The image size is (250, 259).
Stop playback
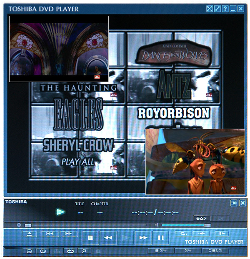pos(90,237)
